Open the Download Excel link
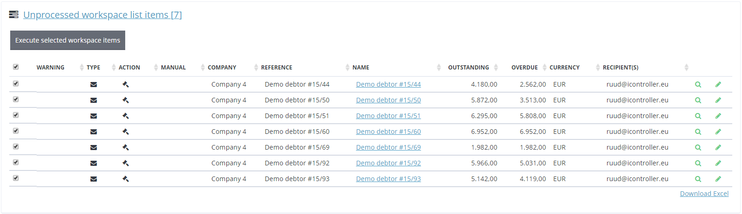The width and height of the screenshot is (742, 214). click(704, 194)
